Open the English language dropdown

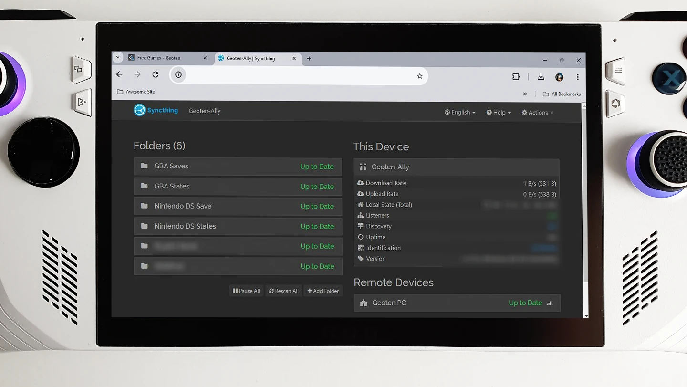460,113
